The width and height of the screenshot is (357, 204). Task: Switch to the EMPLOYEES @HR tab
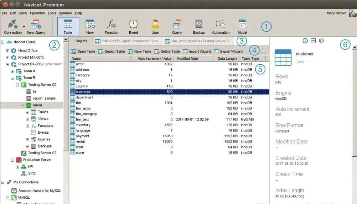129,41
